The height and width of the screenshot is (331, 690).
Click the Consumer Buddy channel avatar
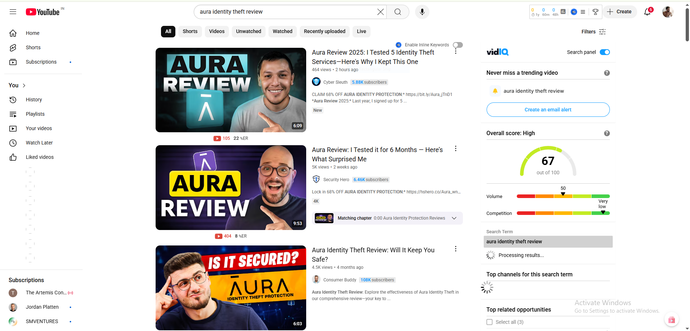316,280
